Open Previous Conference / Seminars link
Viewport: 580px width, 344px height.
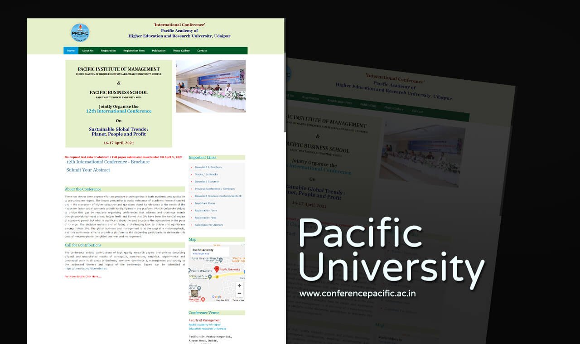point(215,189)
